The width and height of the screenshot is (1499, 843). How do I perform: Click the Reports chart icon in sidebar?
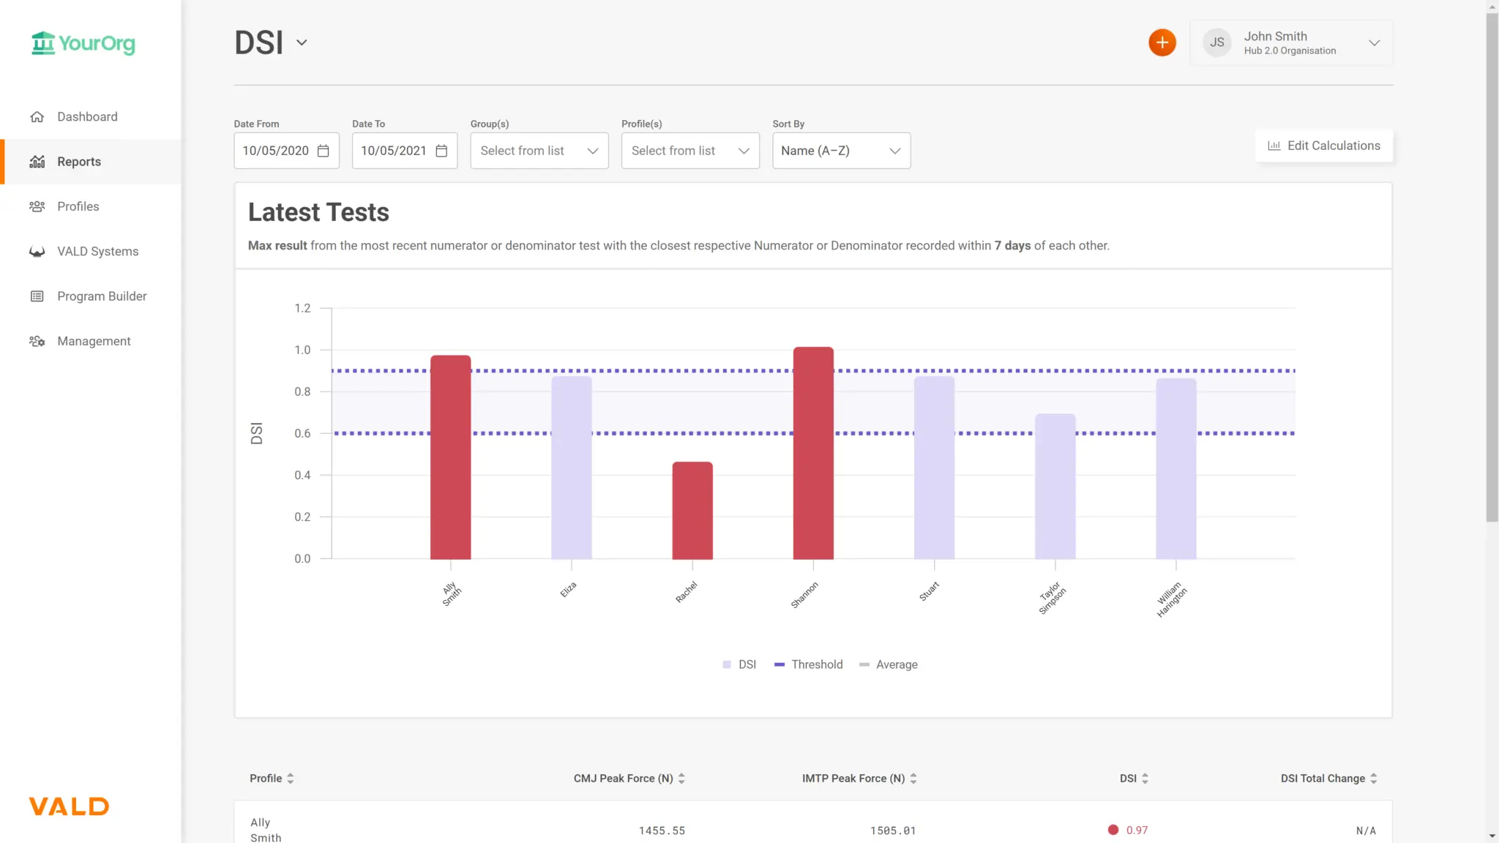(37, 162)
